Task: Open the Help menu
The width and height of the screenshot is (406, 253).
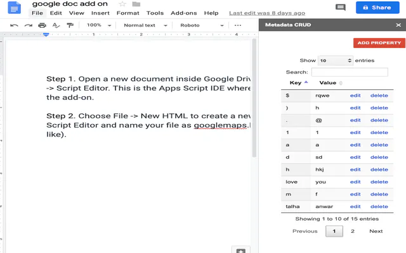Action: pos(211,13)
